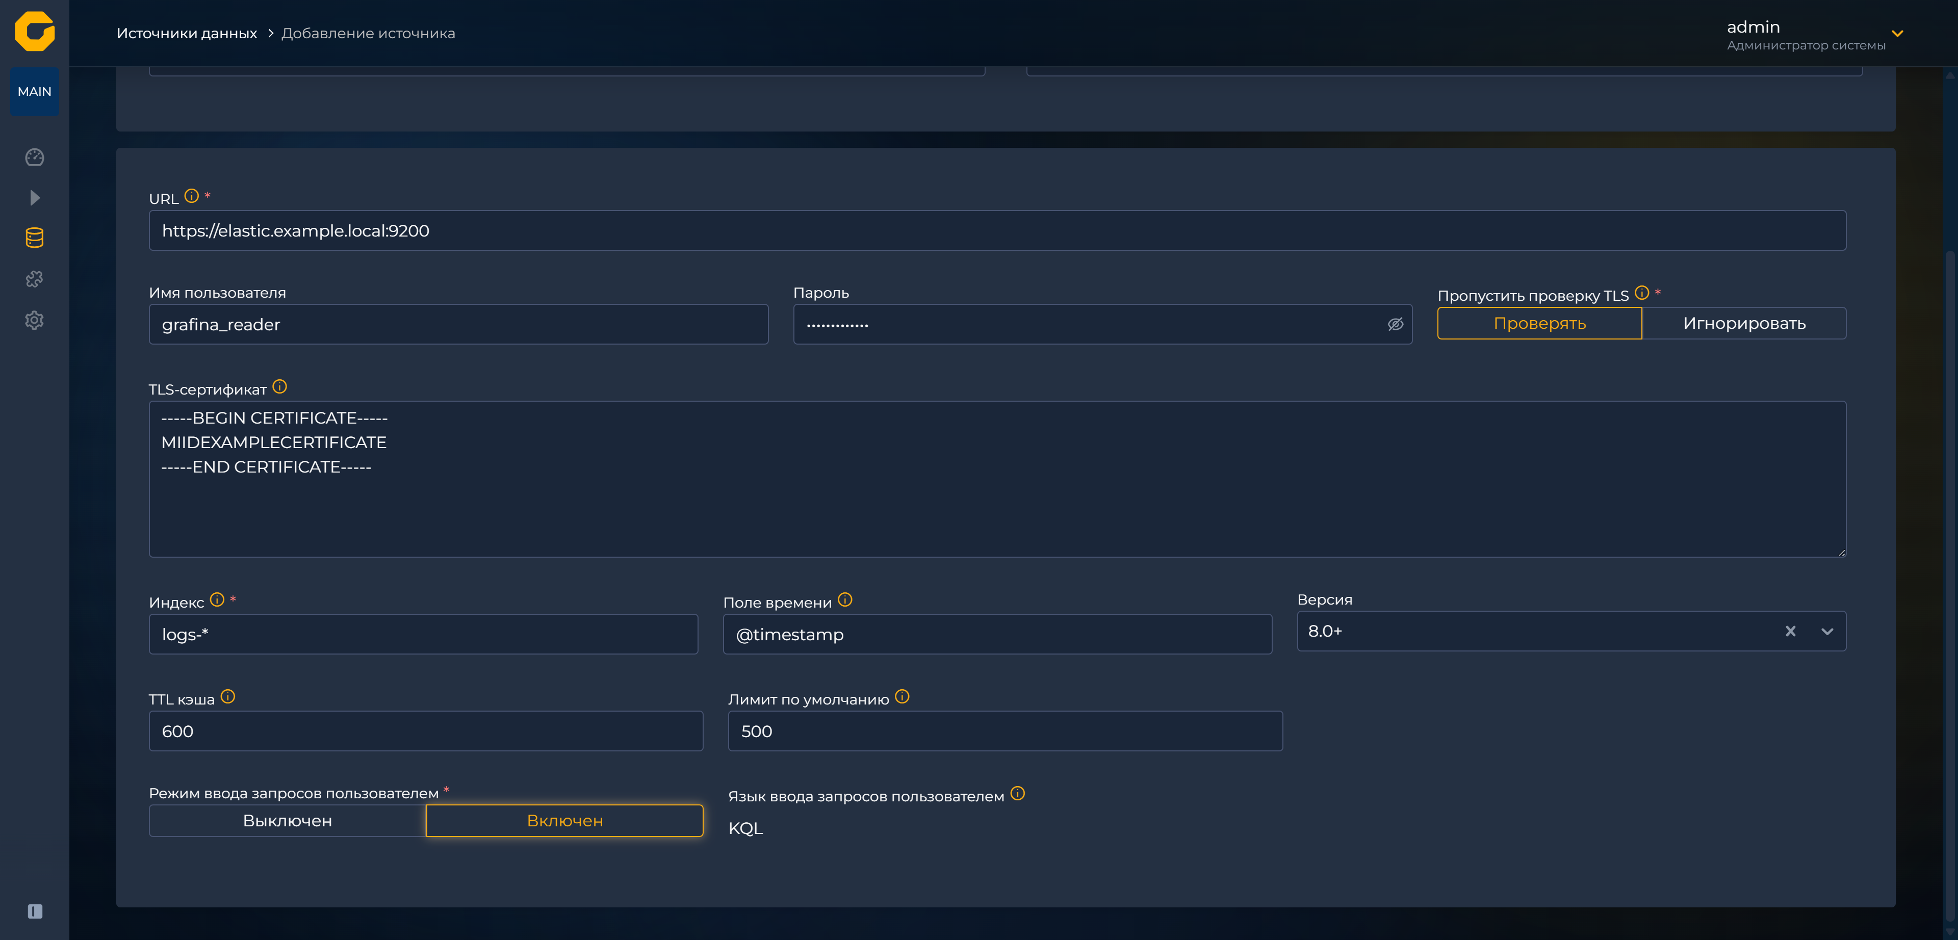Click the Имя пользователя label

(217, 293)
